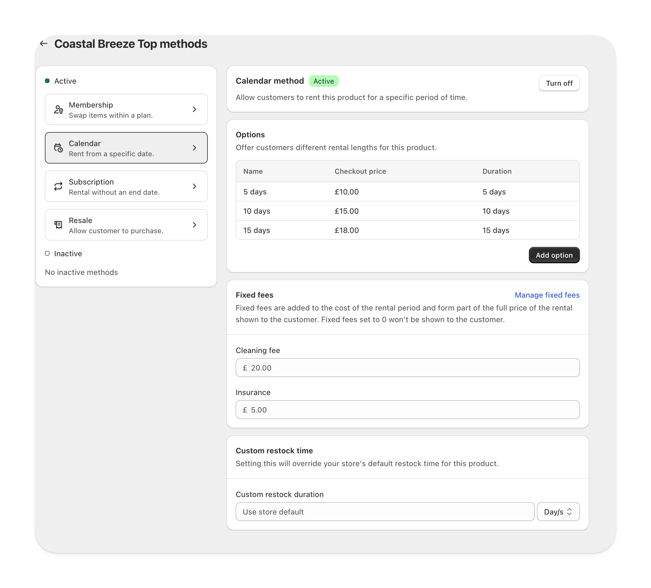The width and height of the screenshot is (651, 588).
Task: Turn off the Calendar method
Action: pyautogui.click(x=559, y=83)
